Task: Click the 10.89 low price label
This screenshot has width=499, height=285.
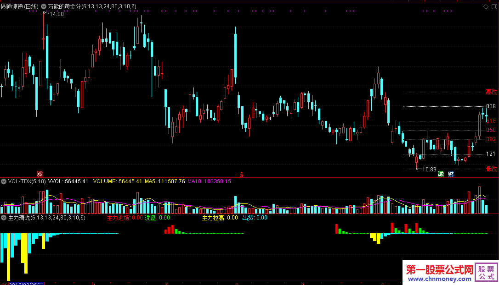Action: click(x=429, y=169)
